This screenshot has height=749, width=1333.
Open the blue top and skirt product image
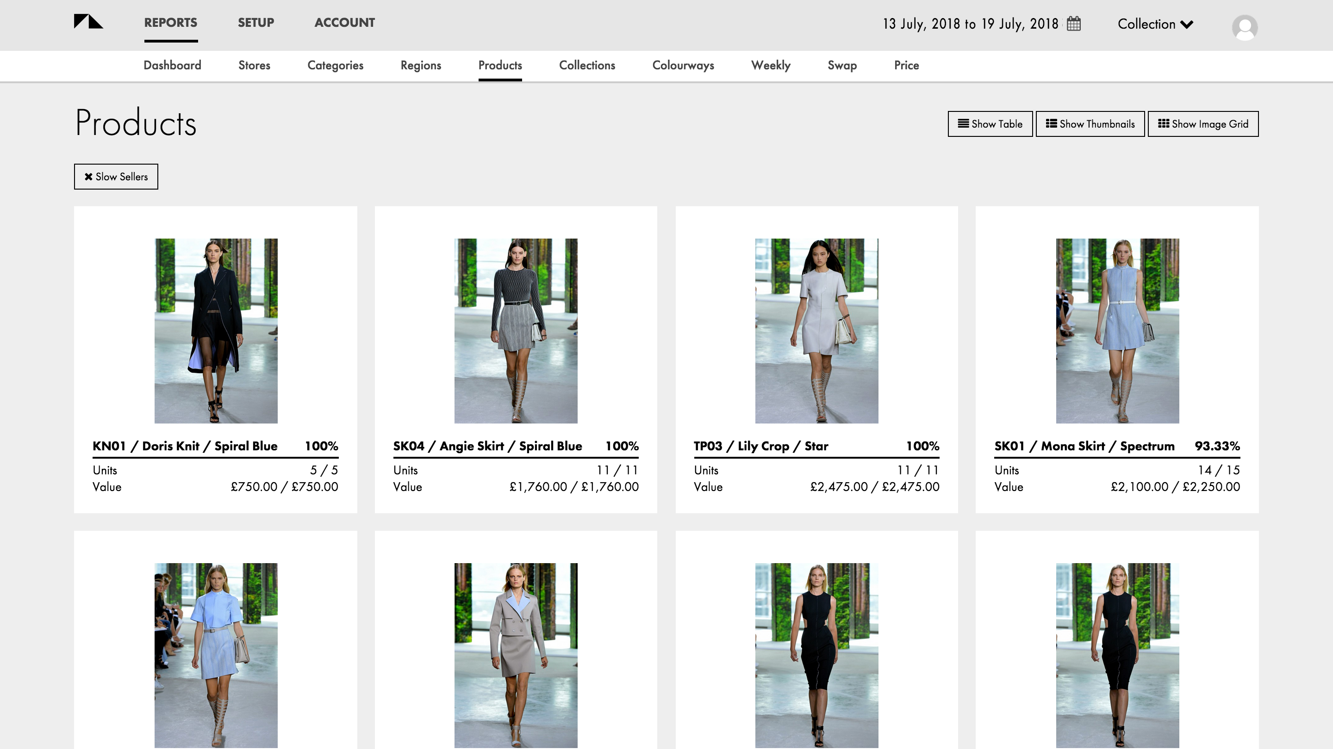[x=216, y=656]
